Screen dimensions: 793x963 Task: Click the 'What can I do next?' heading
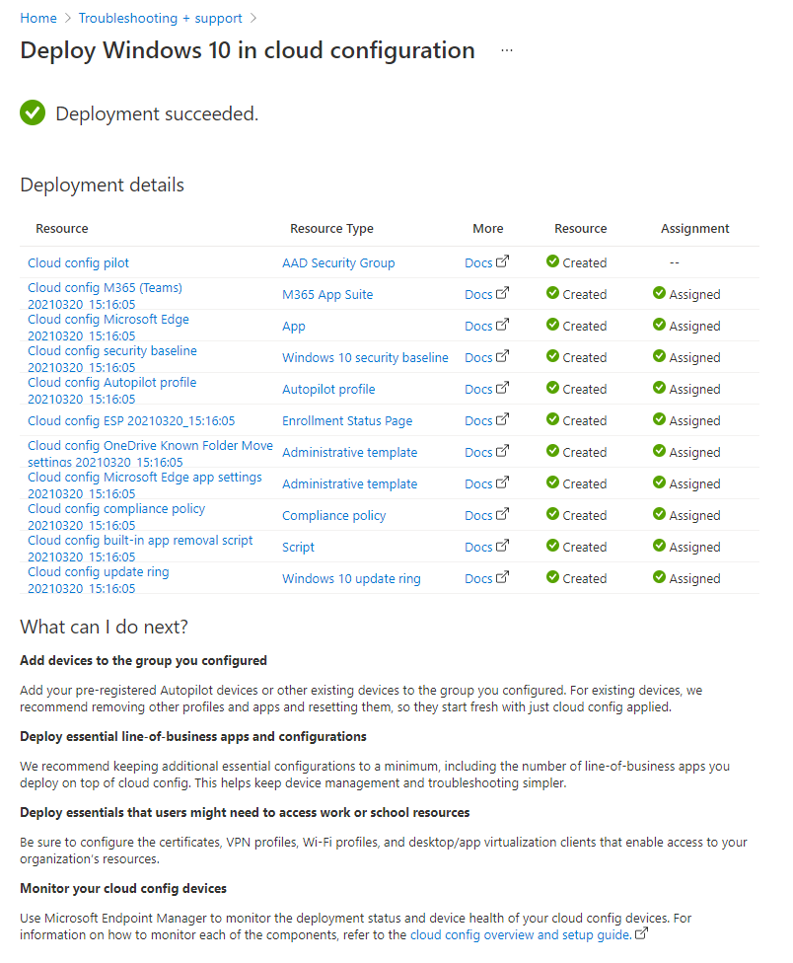tap(104, 627)
